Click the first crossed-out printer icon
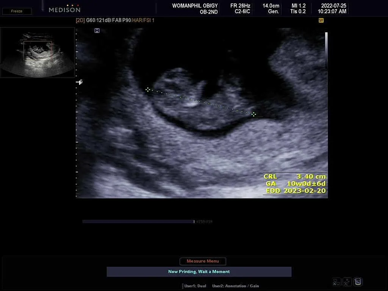 336,282
